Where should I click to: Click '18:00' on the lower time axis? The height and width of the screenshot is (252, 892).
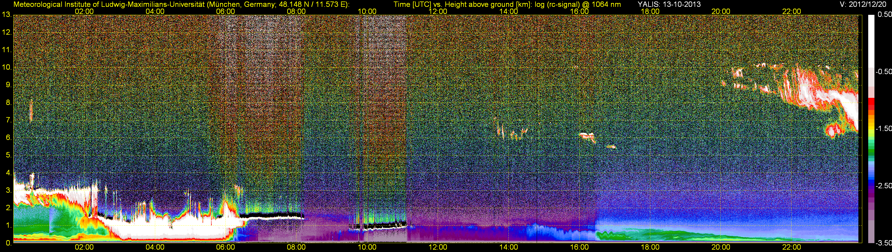pyautogui.click(x=650, y=247)
